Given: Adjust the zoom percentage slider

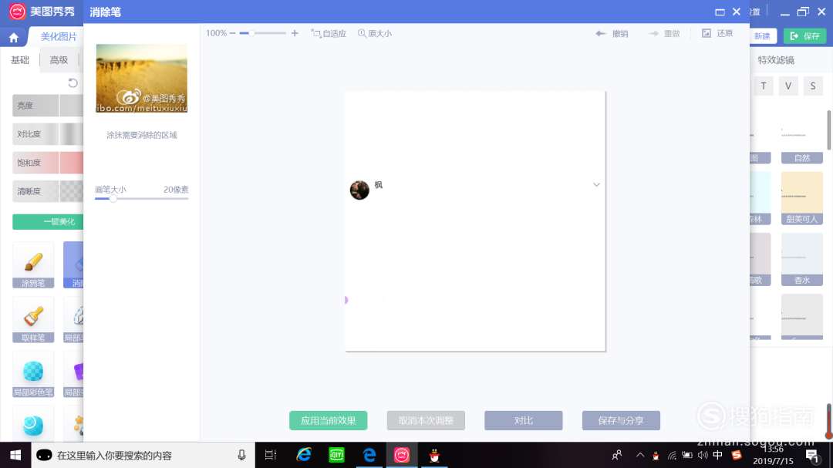Looking at the screenshot, I should (x=262, y=33).
